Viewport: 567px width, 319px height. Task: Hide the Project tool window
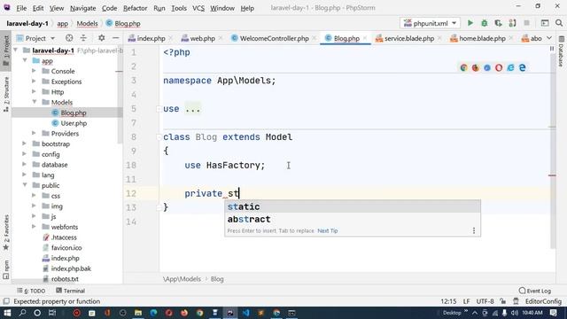pyautogui.click(x=116, y=38)
